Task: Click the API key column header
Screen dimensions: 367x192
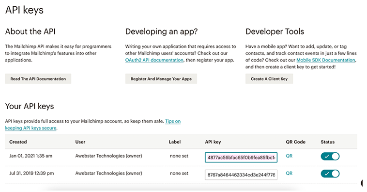Action: click(213, 142)
